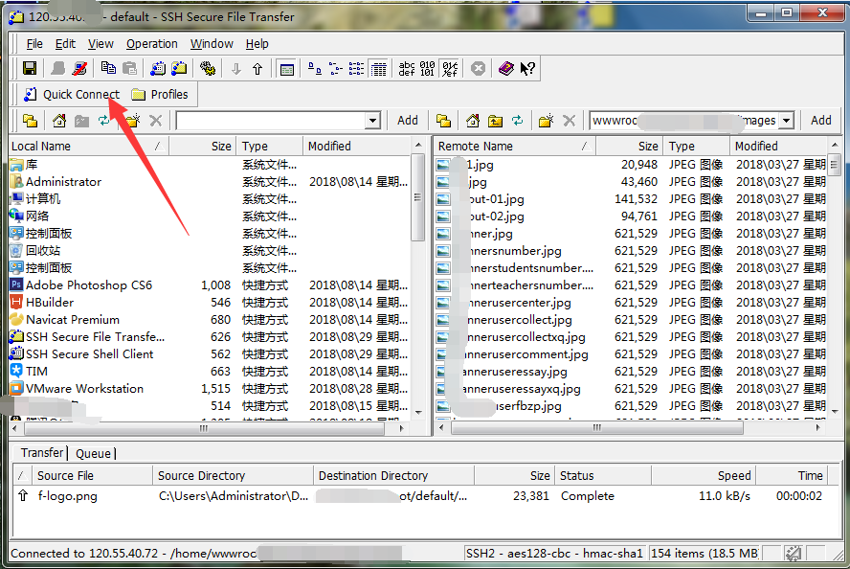Sort local files by Size column
Viewport: 850px width, 569px height.
(x=203, y=146)
